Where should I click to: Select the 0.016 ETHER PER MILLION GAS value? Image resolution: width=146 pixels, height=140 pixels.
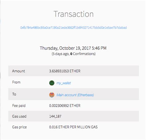(73, 127)
